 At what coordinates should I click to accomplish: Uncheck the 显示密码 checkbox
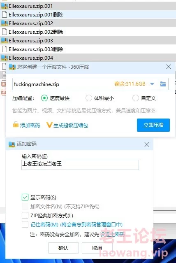point(25,197)
